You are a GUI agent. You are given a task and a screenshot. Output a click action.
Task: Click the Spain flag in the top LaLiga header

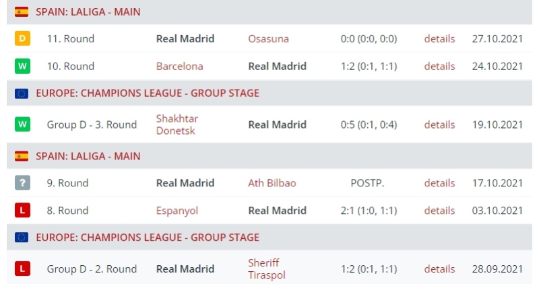click(22, 12)
